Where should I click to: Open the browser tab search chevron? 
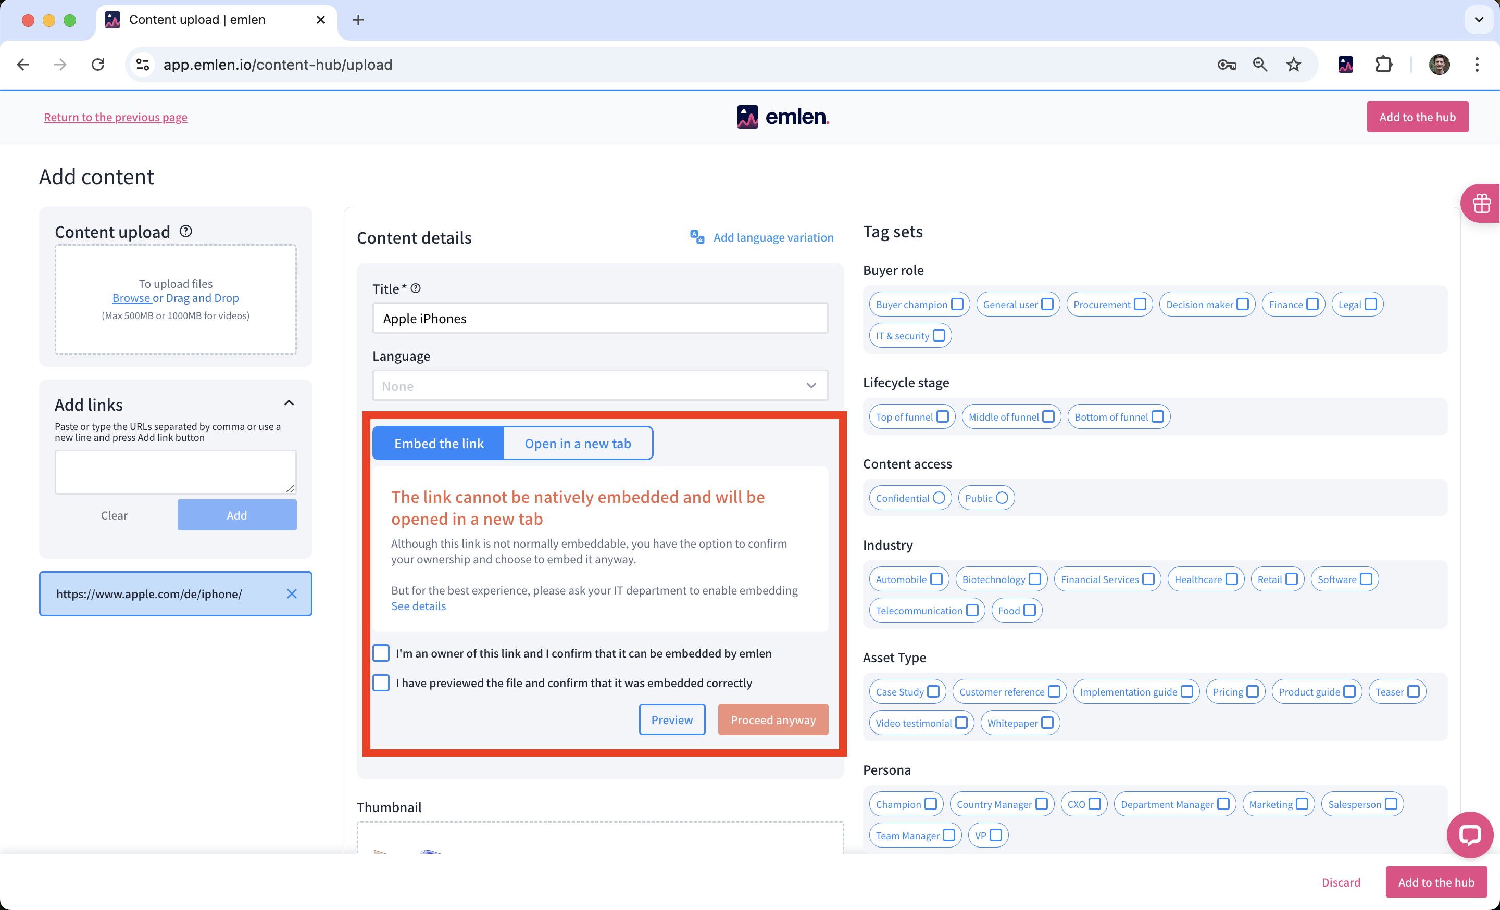tap(1479, 20)
